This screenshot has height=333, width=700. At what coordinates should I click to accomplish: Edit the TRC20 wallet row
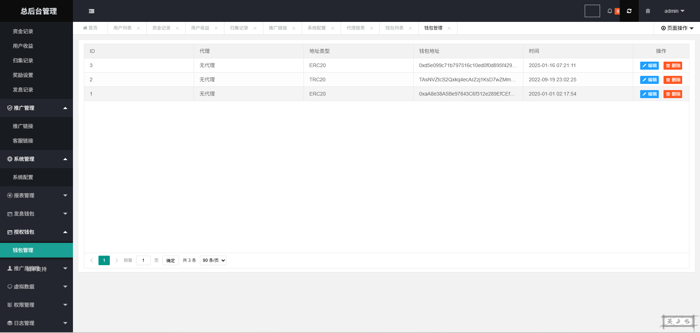[x=649, y=80]
